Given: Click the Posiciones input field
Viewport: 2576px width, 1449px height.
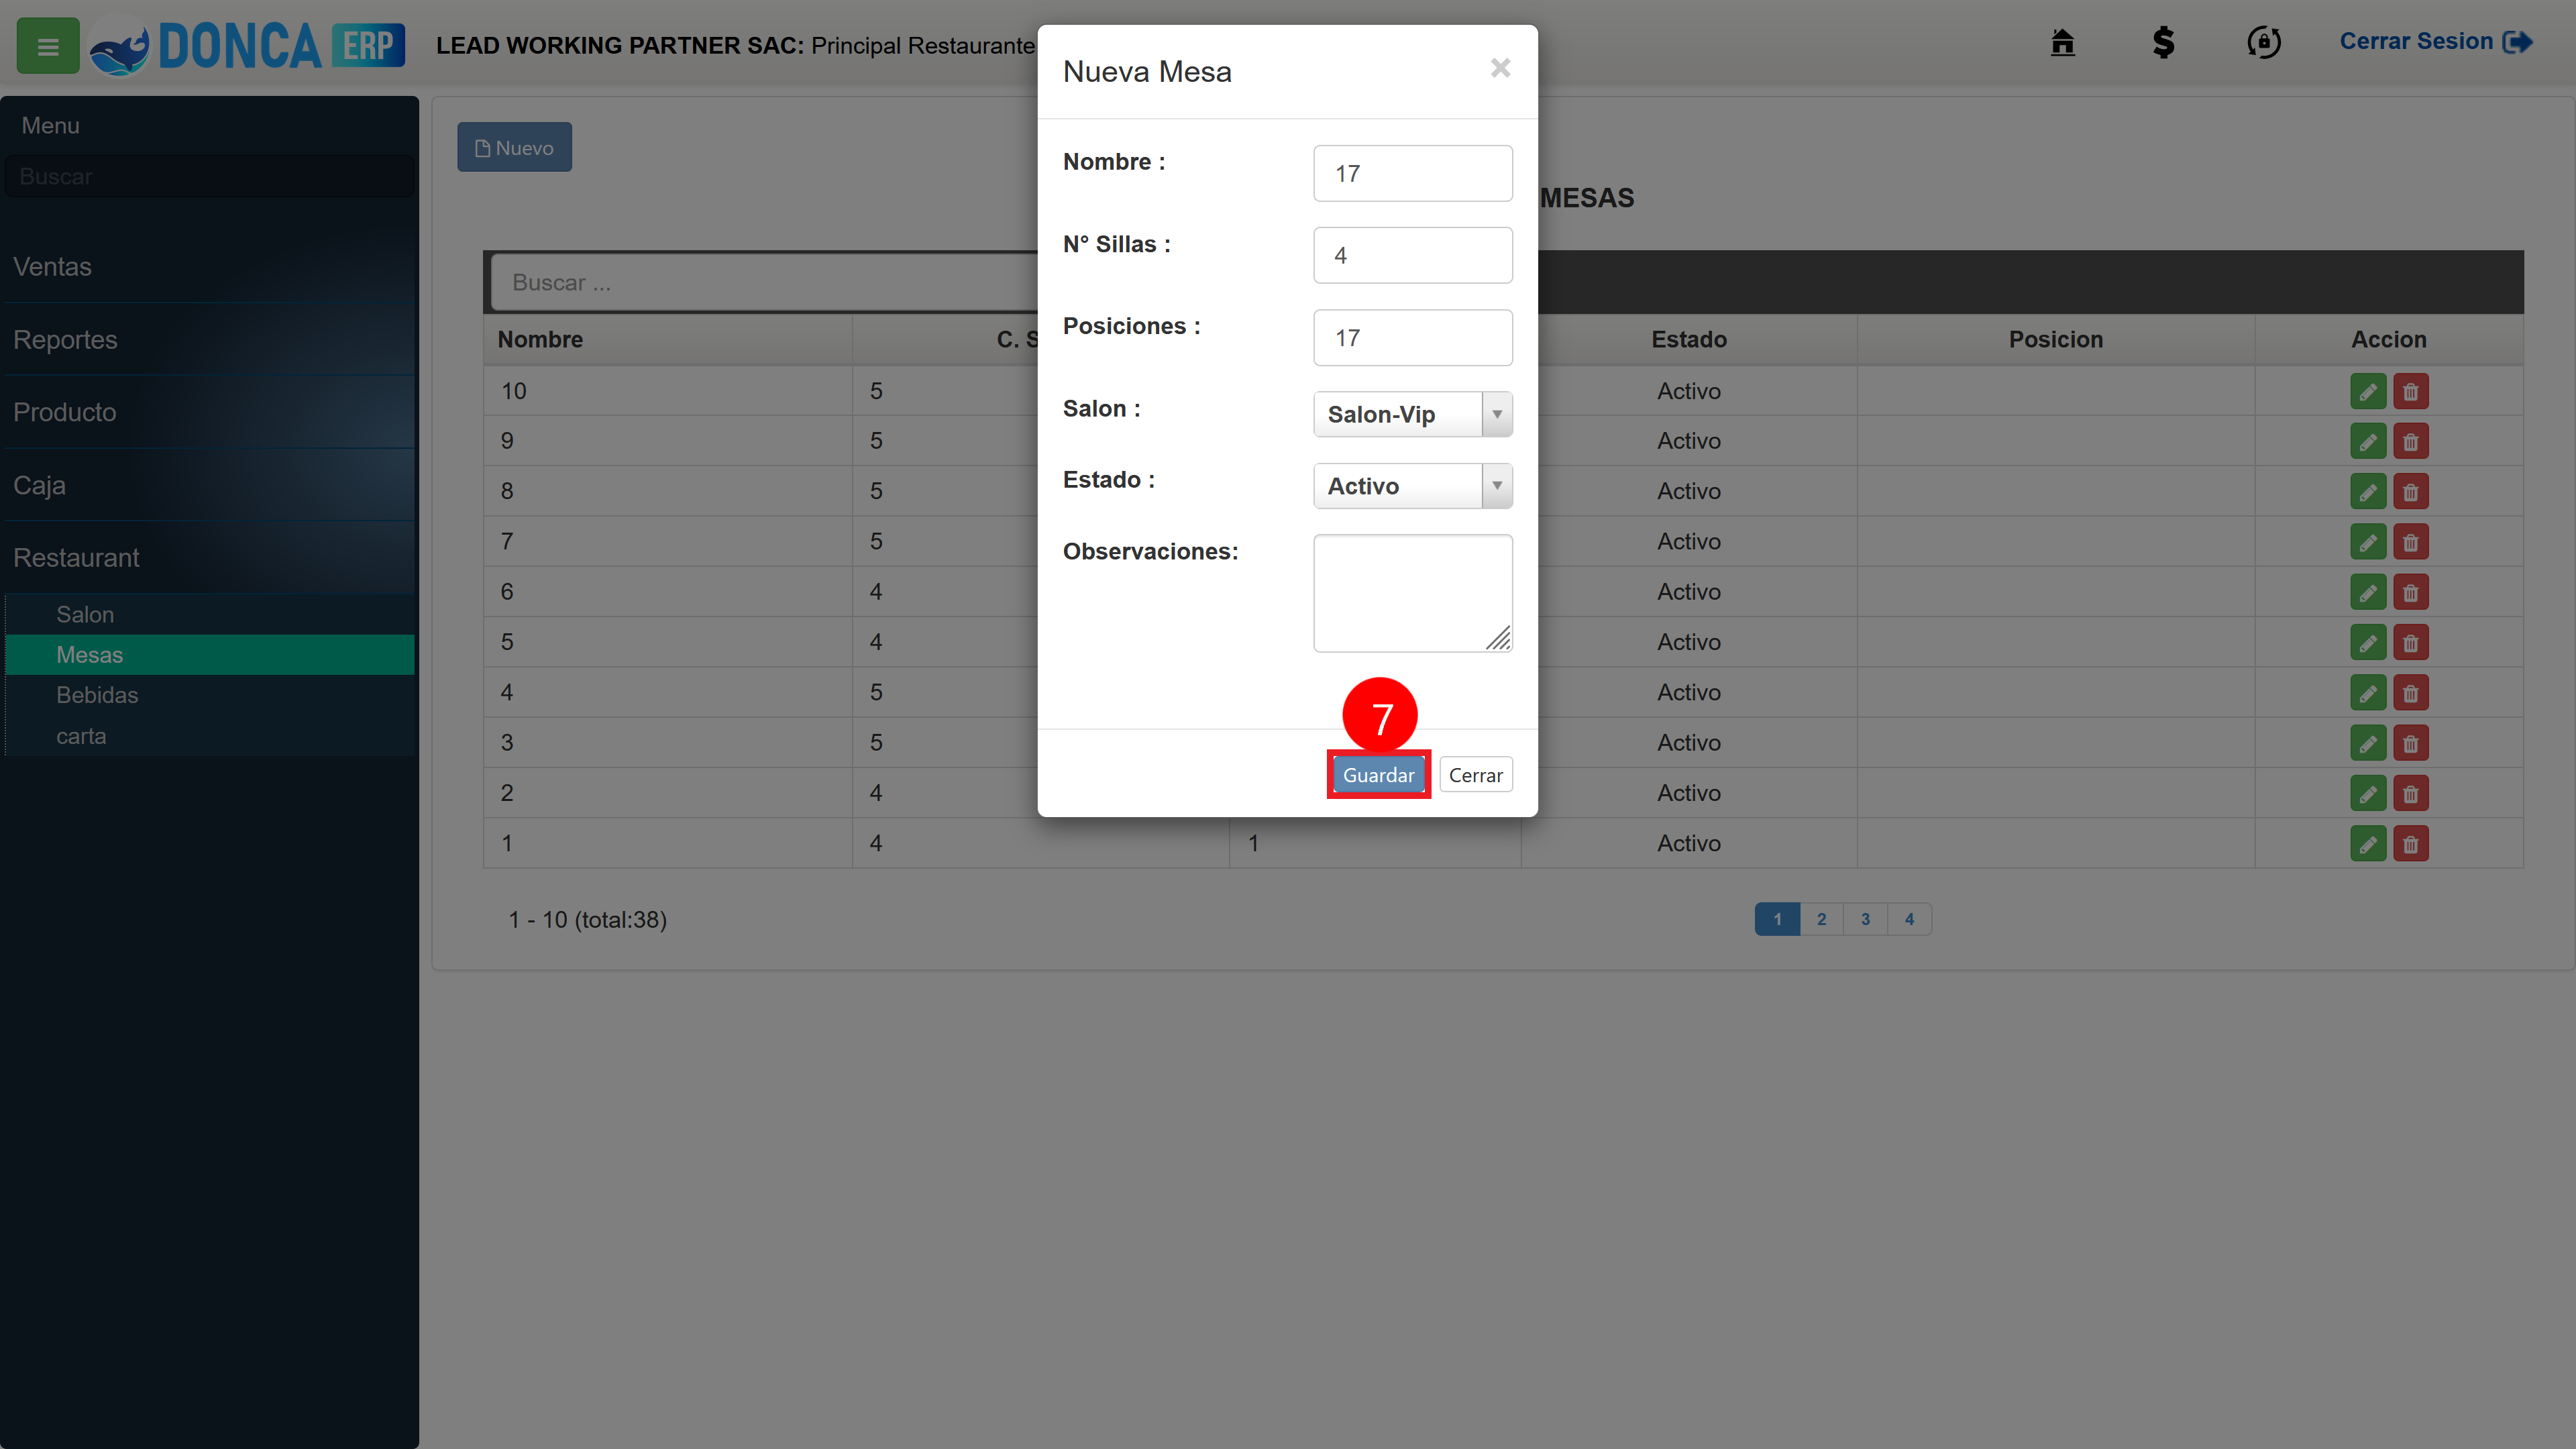Looking at the screenshot, I should pos(1412,337).
